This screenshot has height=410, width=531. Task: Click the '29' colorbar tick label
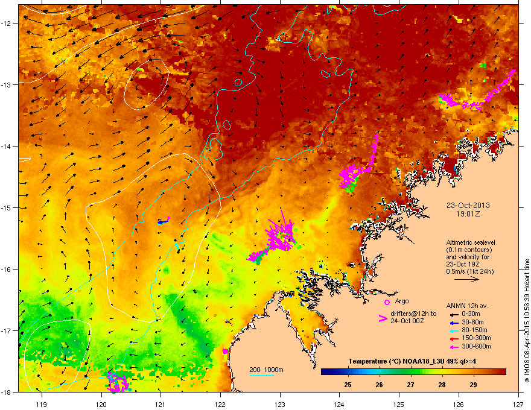(x=474, y=385)
